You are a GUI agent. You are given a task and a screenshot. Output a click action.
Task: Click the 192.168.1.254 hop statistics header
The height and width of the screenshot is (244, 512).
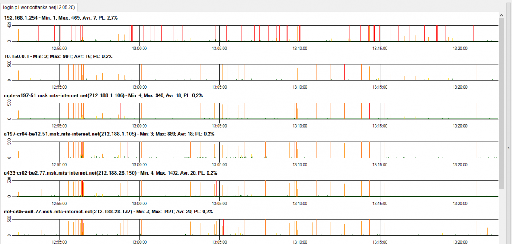tap(61, 18)
